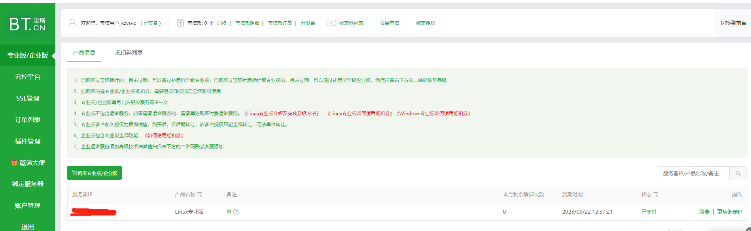Focus the 服务器IP/产品名称/备注 search field
The width and height of the screenshot is (751, 231).
693,173
